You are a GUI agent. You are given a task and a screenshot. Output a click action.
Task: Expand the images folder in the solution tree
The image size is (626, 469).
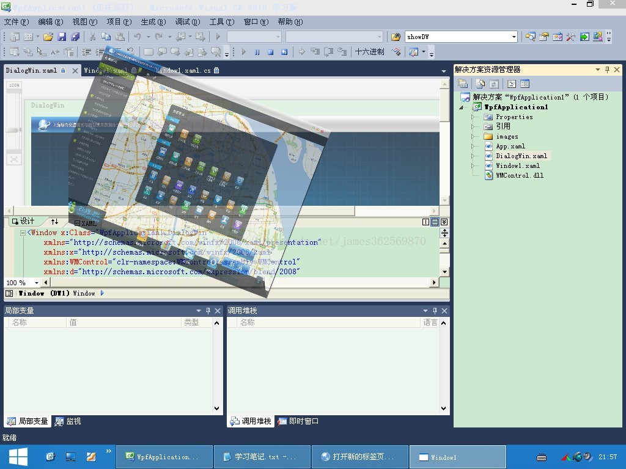click(473, 137)
